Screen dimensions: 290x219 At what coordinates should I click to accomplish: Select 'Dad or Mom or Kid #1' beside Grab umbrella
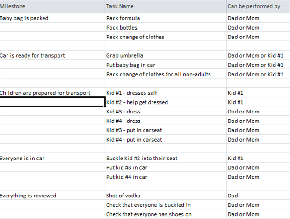coord(257,56)
